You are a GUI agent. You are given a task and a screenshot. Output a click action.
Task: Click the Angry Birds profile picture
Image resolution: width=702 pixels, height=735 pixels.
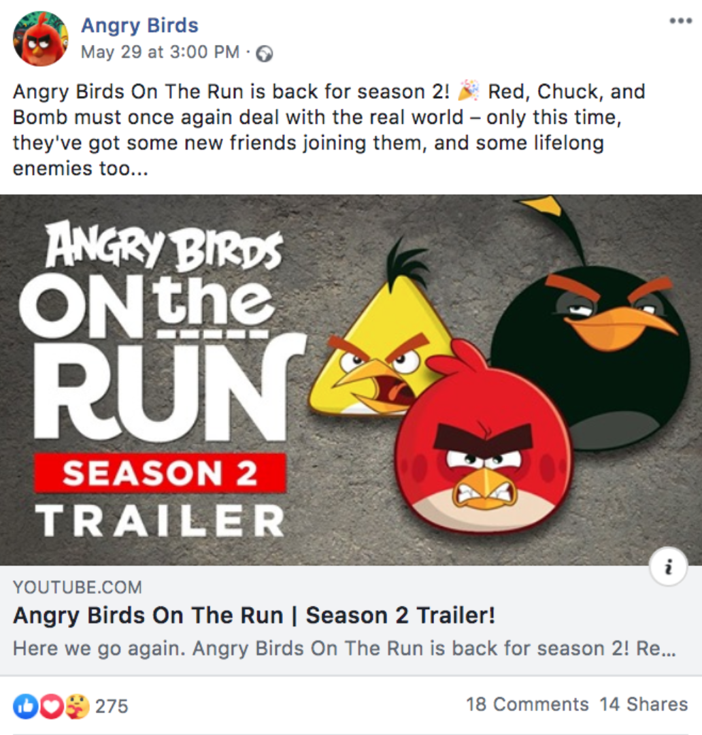[x=40, y=38]
